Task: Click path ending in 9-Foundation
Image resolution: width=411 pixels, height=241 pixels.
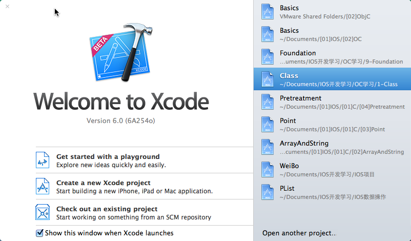Action: pos(341,62)
